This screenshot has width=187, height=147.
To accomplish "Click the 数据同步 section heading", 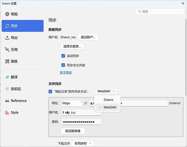I will (x=55, y=29).
